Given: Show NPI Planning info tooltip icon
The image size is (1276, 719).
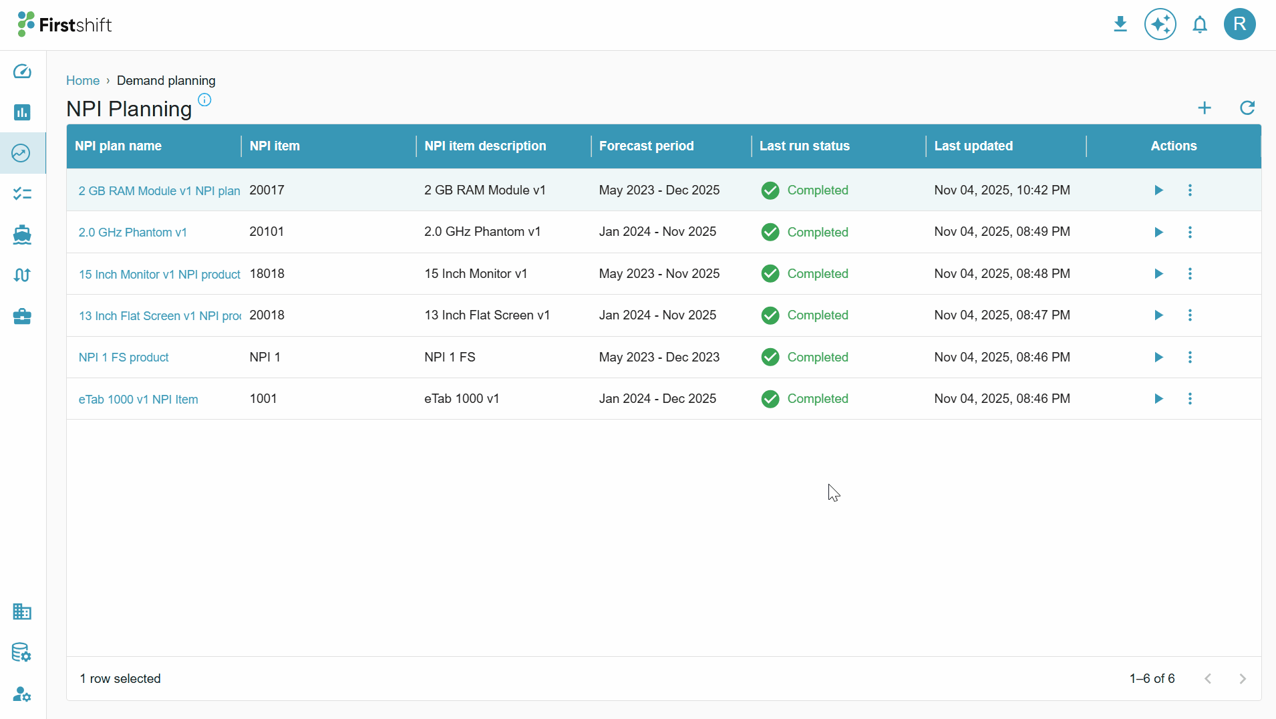Looking at the screenshot, I should tap(204, 100).
